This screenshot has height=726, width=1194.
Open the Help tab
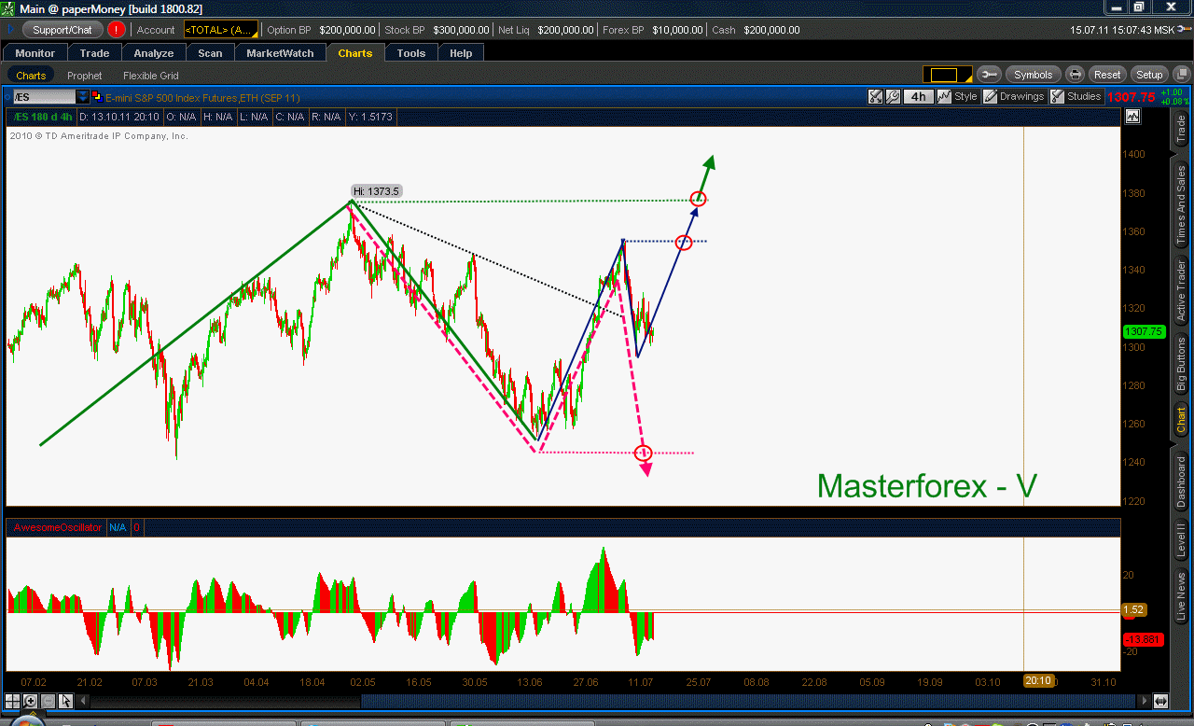tap(461, 53)
